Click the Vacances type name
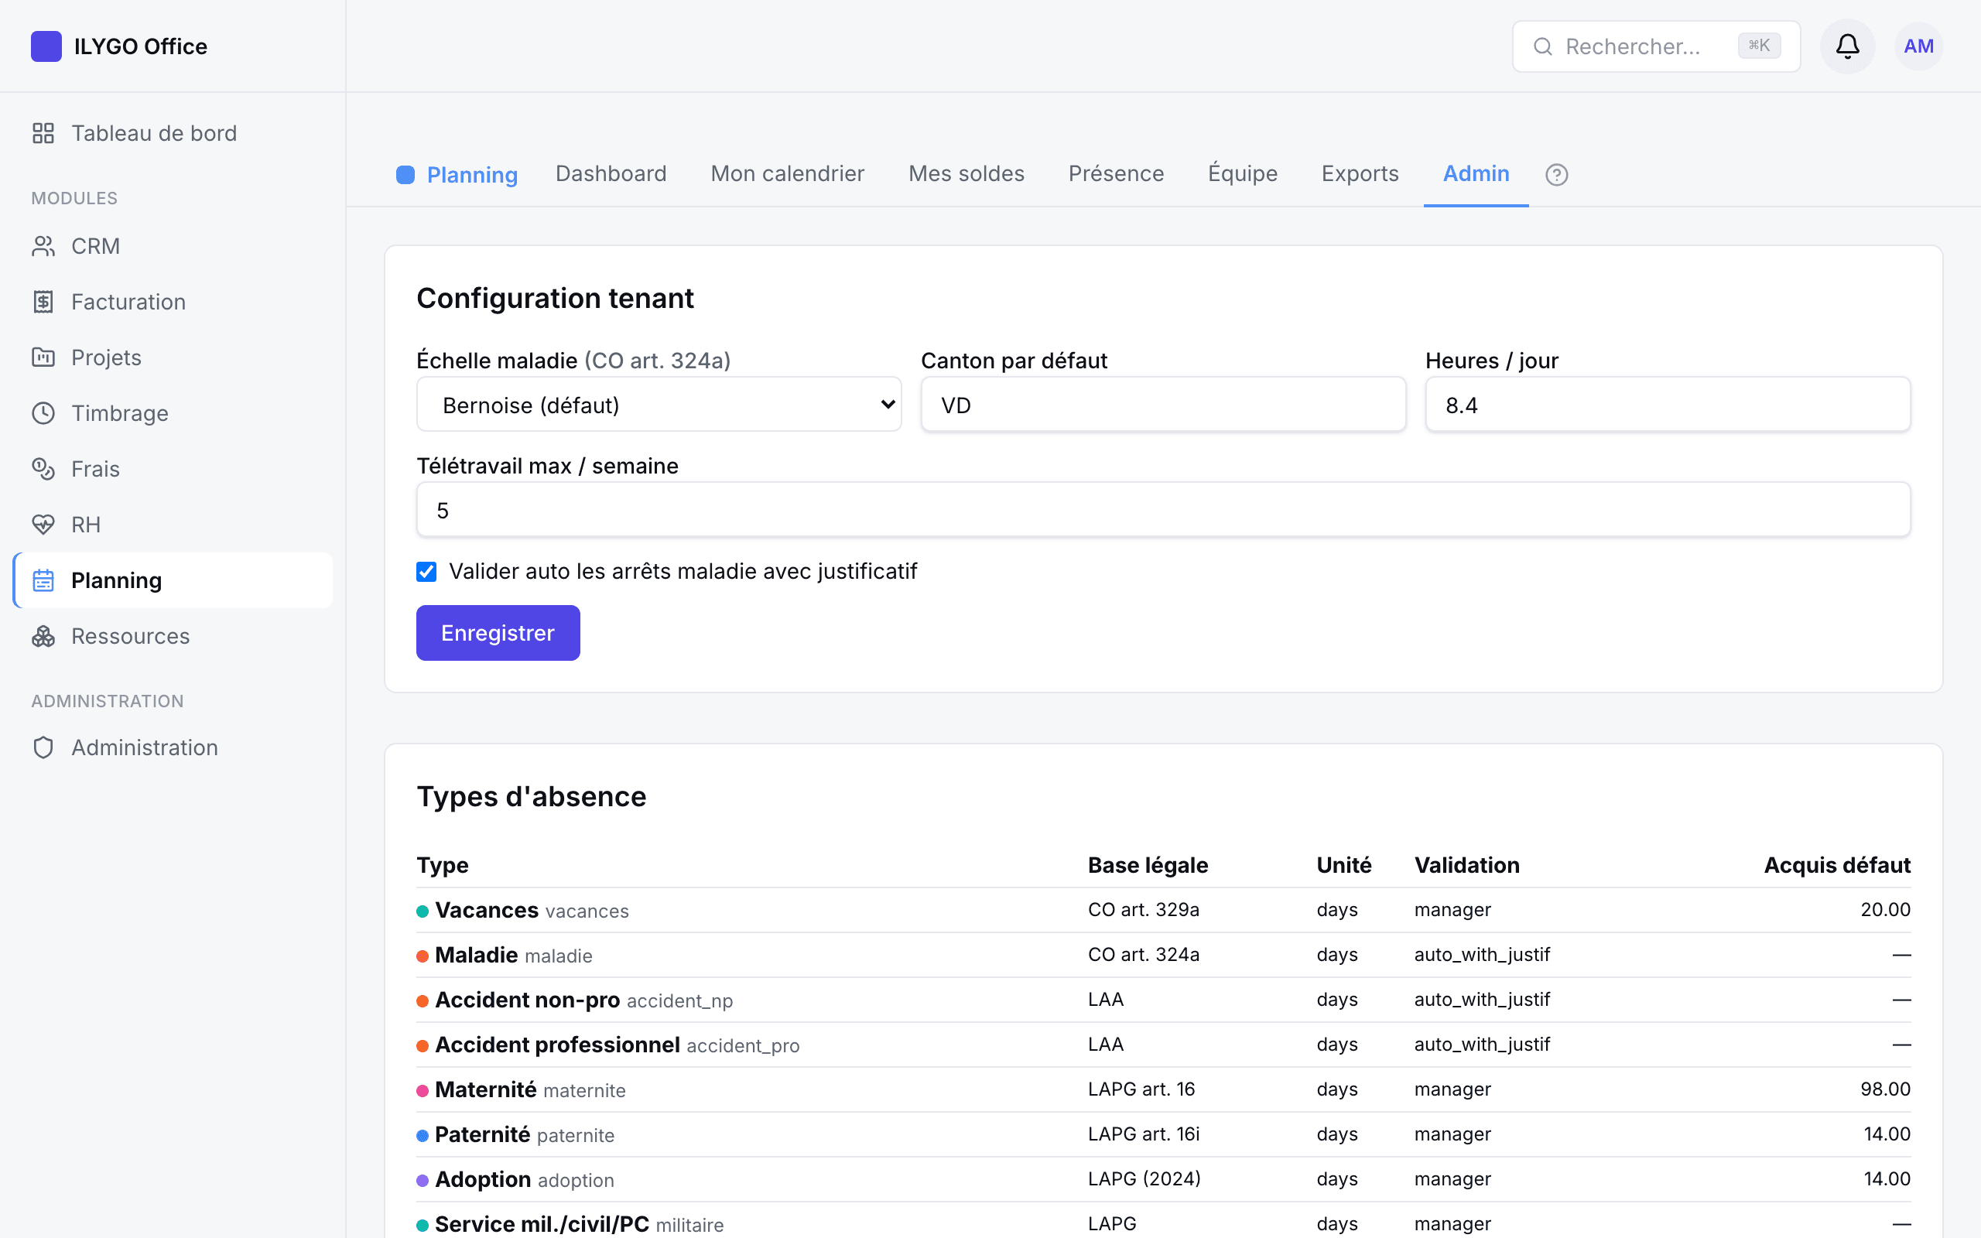 click(x=486, y=911)
